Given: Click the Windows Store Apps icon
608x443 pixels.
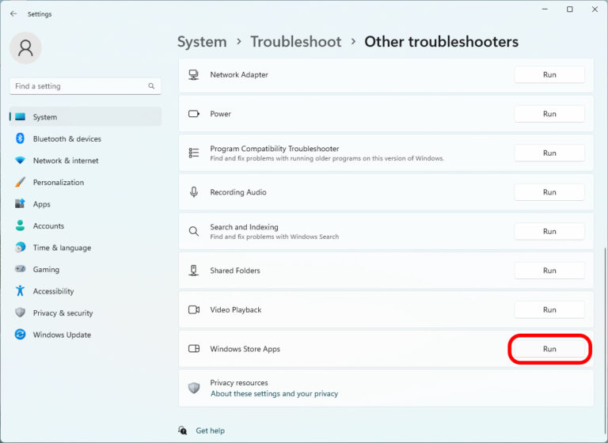Looking at the screenshot, I should click(x=194, y=349).
